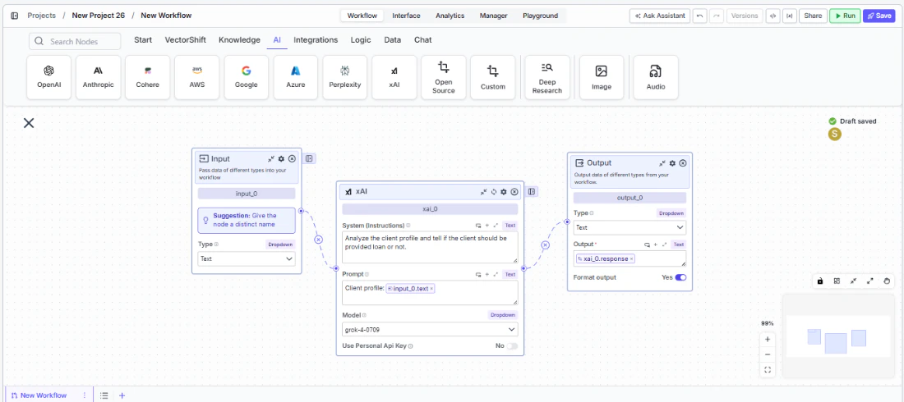Add an Audio node from the palette
The height and width of the screenshot is (402, 904).
click(x=656, y=77)
